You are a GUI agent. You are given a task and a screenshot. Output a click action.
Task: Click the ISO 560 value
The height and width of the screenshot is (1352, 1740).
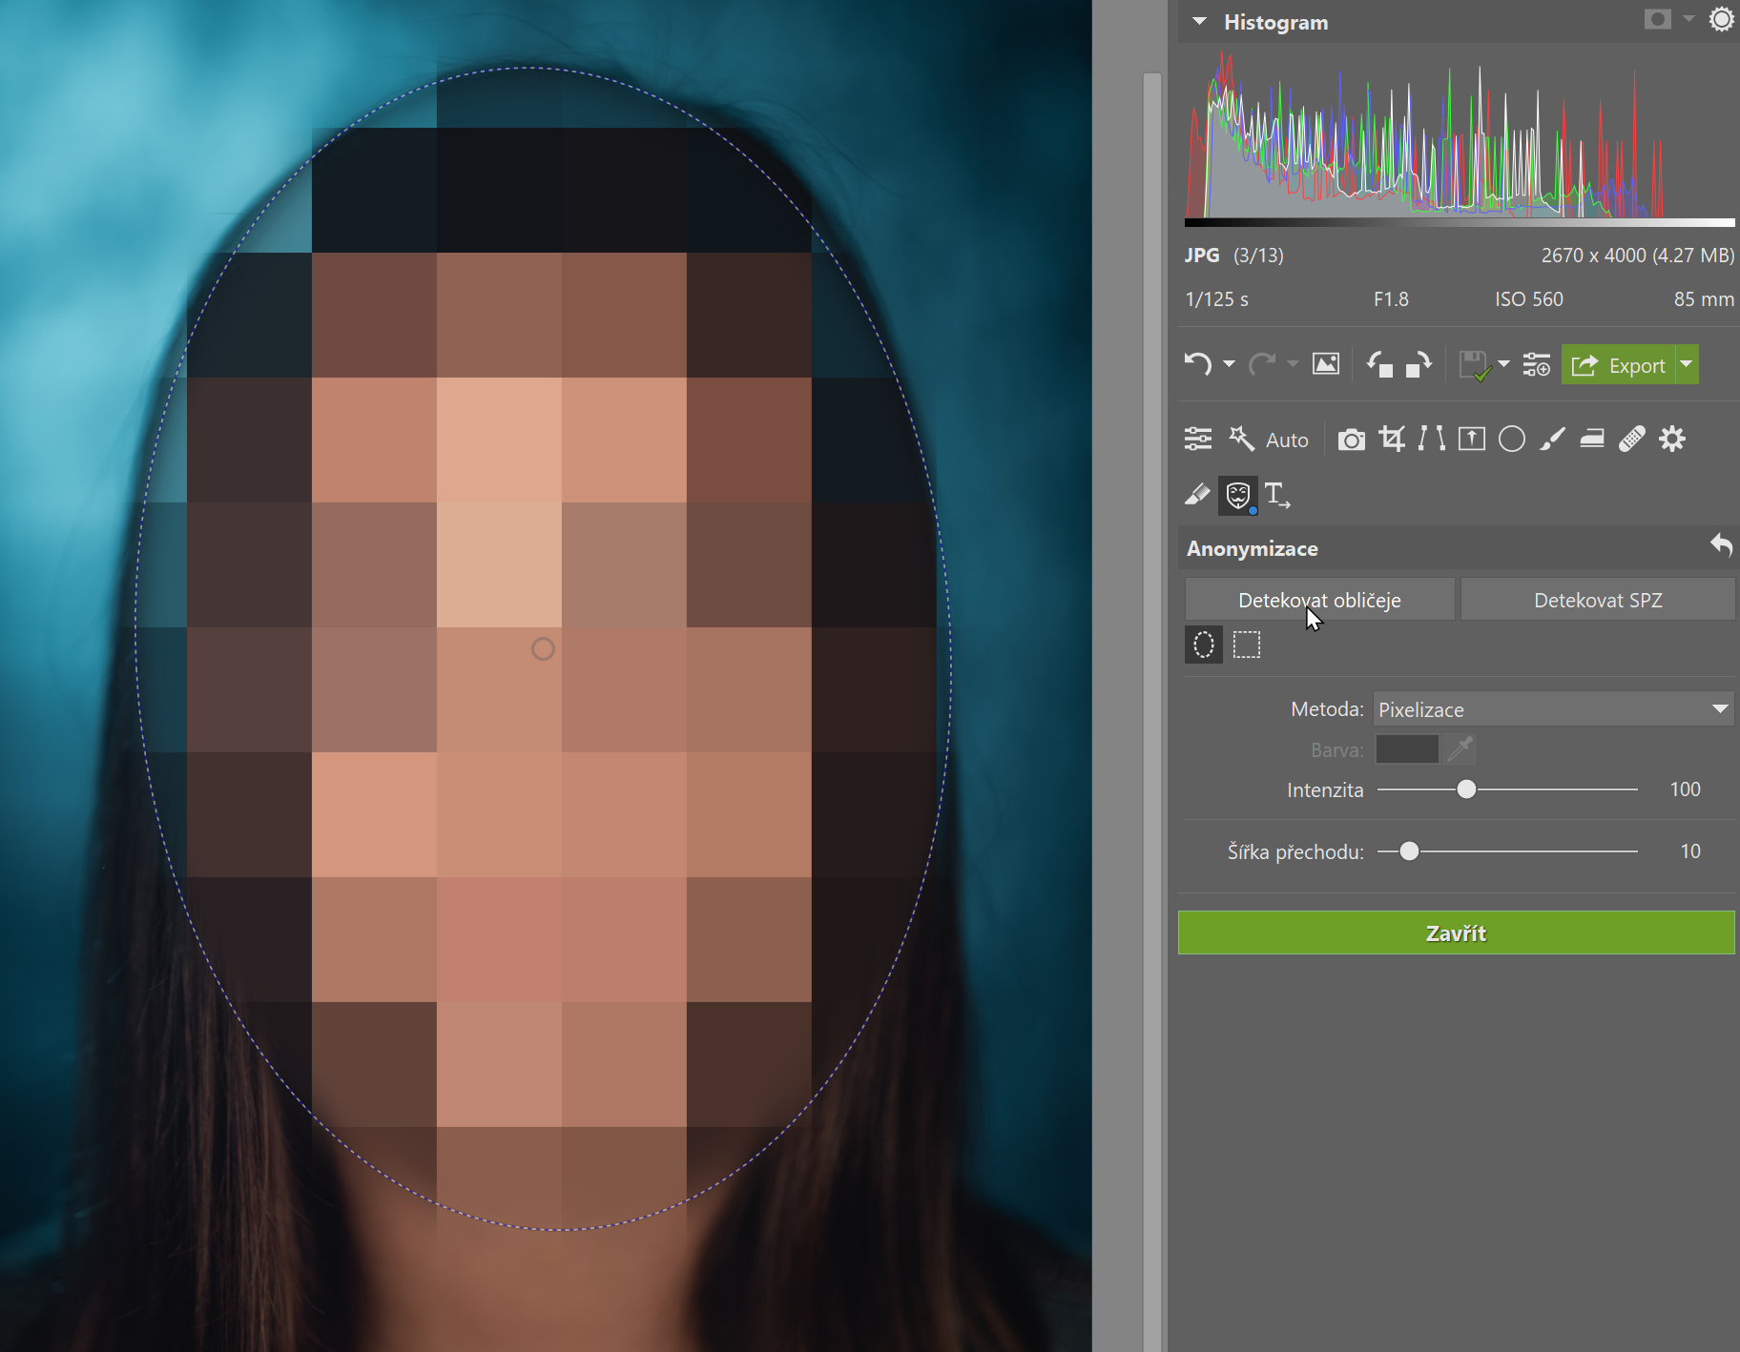[1528, 299]
